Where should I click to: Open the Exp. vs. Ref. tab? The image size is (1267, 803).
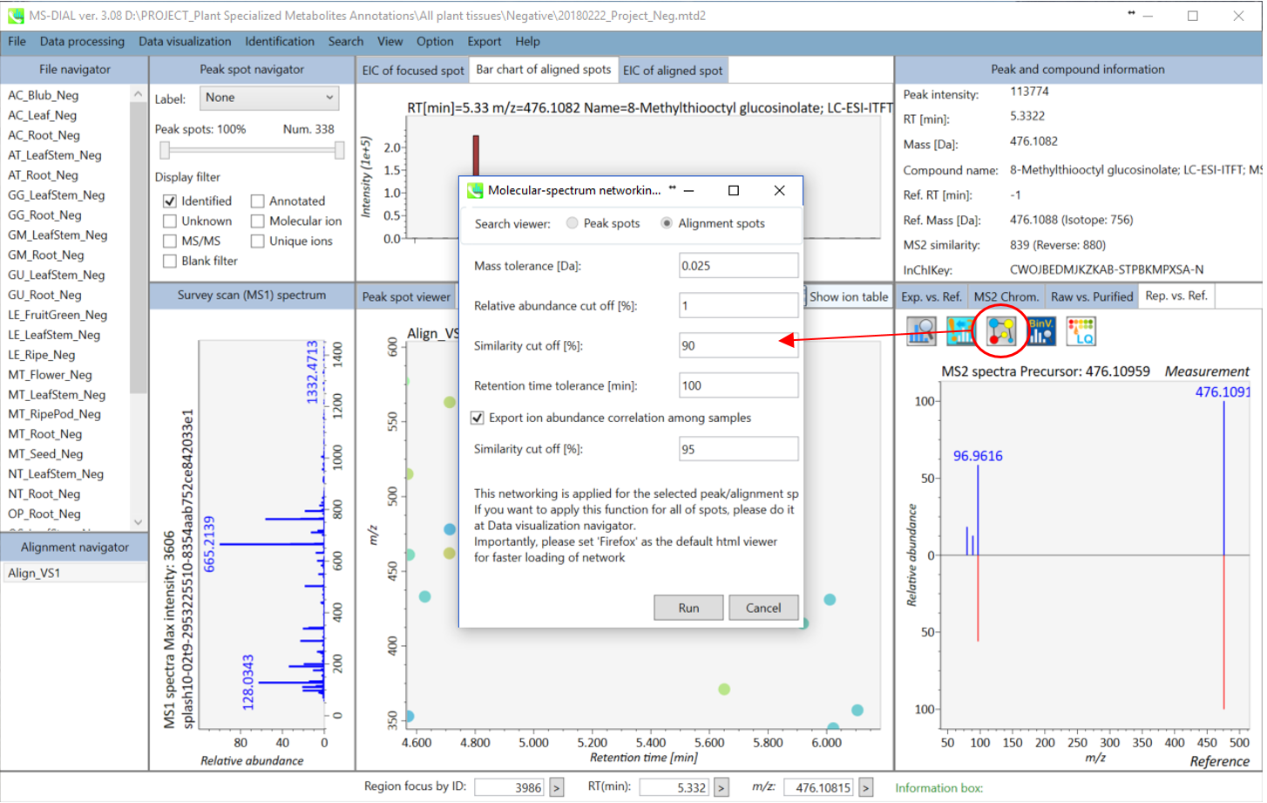pyautogui.click(x=932, y=296)
